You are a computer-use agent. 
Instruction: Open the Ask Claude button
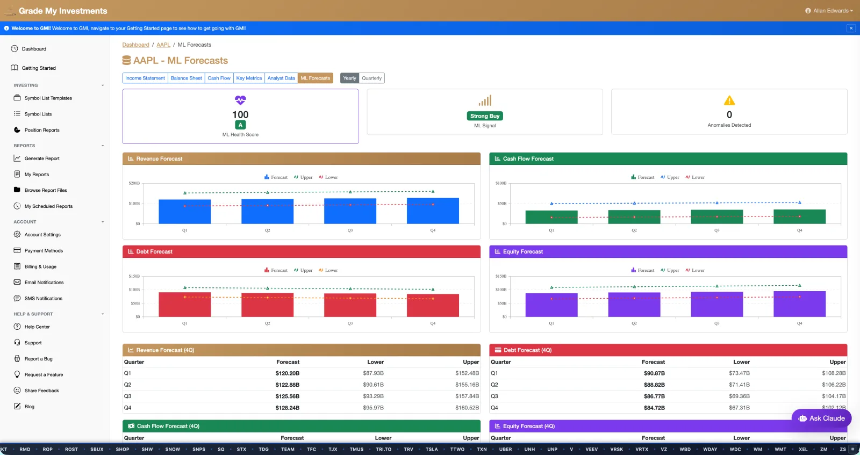pos(821,418)
